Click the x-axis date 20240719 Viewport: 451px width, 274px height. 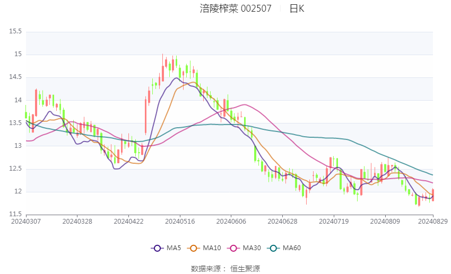tap(334, 222)
